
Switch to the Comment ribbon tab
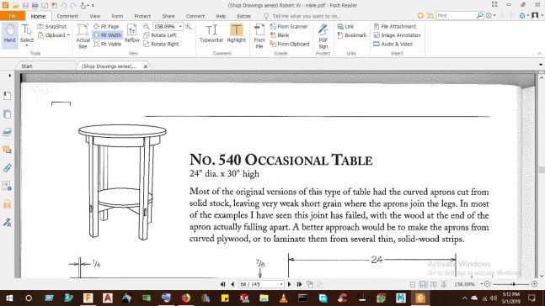67,16
